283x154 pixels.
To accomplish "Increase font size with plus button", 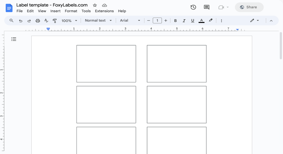I will click(166, 21).
